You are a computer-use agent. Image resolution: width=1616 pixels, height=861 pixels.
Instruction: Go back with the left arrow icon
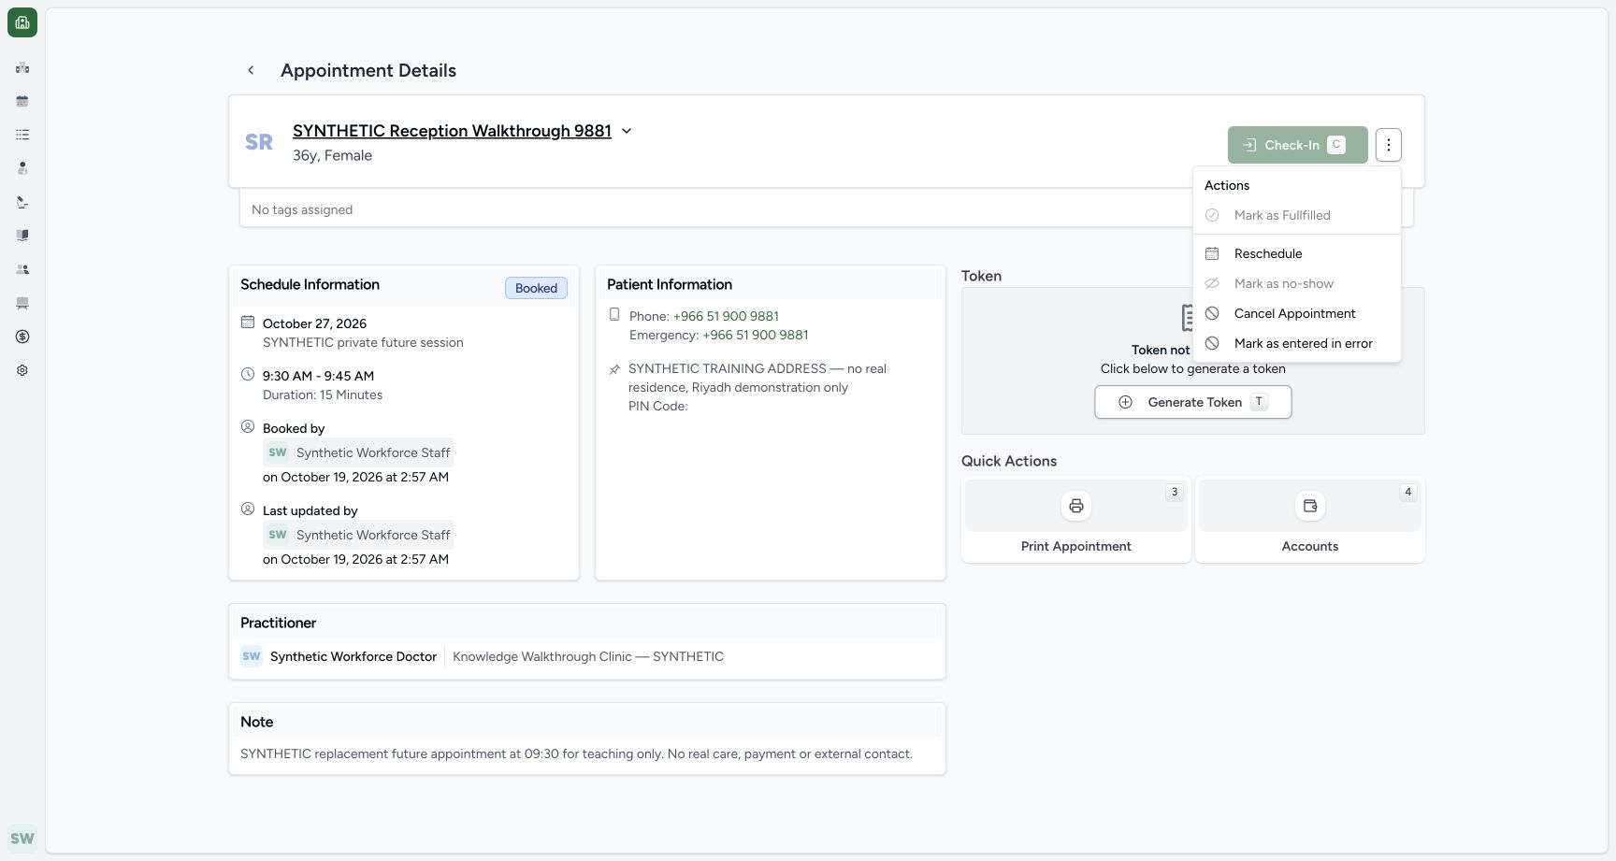251,70
